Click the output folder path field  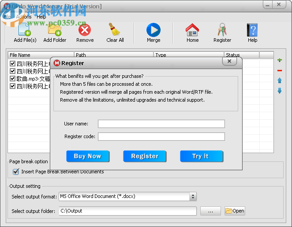(127, 211)
